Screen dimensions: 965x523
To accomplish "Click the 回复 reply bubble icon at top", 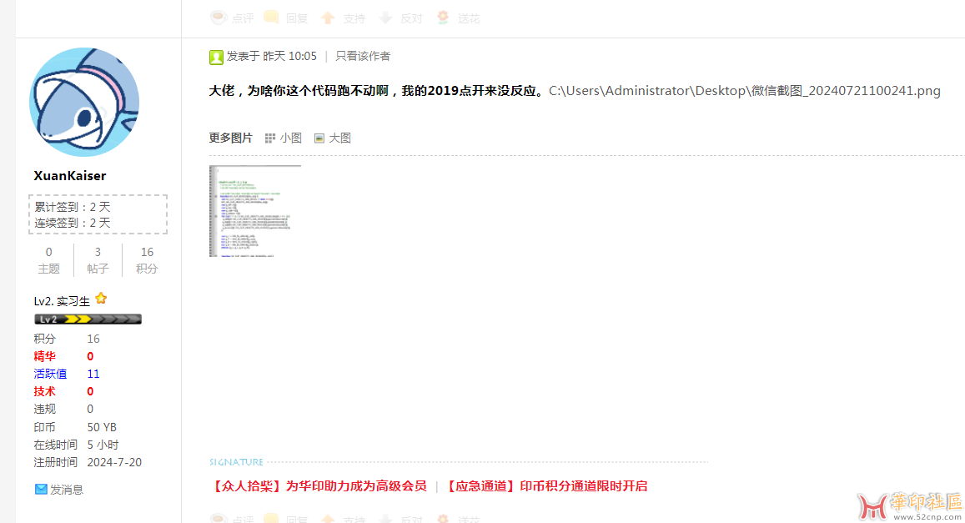I will click(271, 18).
